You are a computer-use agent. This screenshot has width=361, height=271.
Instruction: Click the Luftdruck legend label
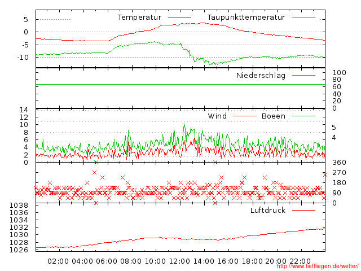[x=268, y=210]
